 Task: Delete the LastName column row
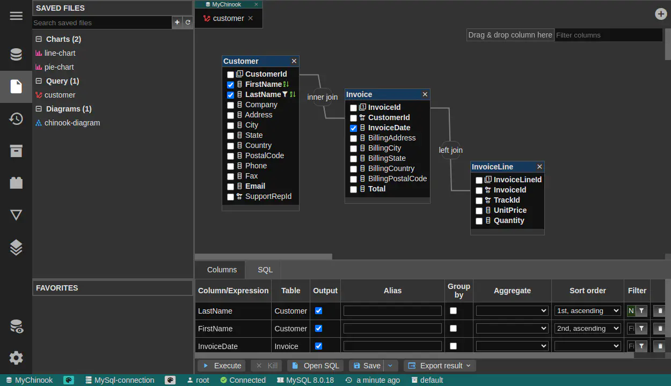(x=660, y=311)
